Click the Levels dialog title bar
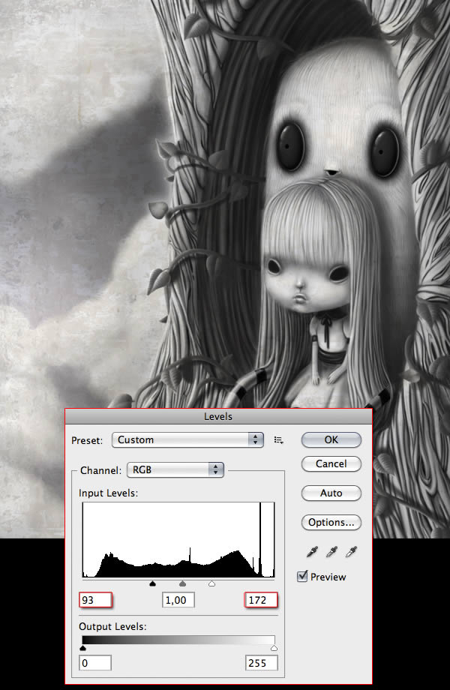 pyautogui.click(x=218, y=416)
